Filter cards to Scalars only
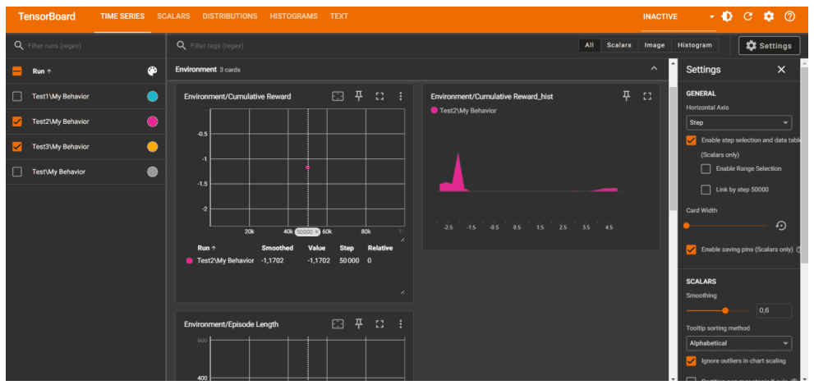Image resolution: width=814 pixels, height=385 pixels. click(x=619, y=46)
